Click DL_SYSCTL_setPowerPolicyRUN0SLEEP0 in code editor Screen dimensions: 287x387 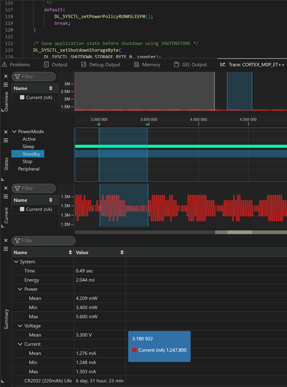click(x=100, y=16)
